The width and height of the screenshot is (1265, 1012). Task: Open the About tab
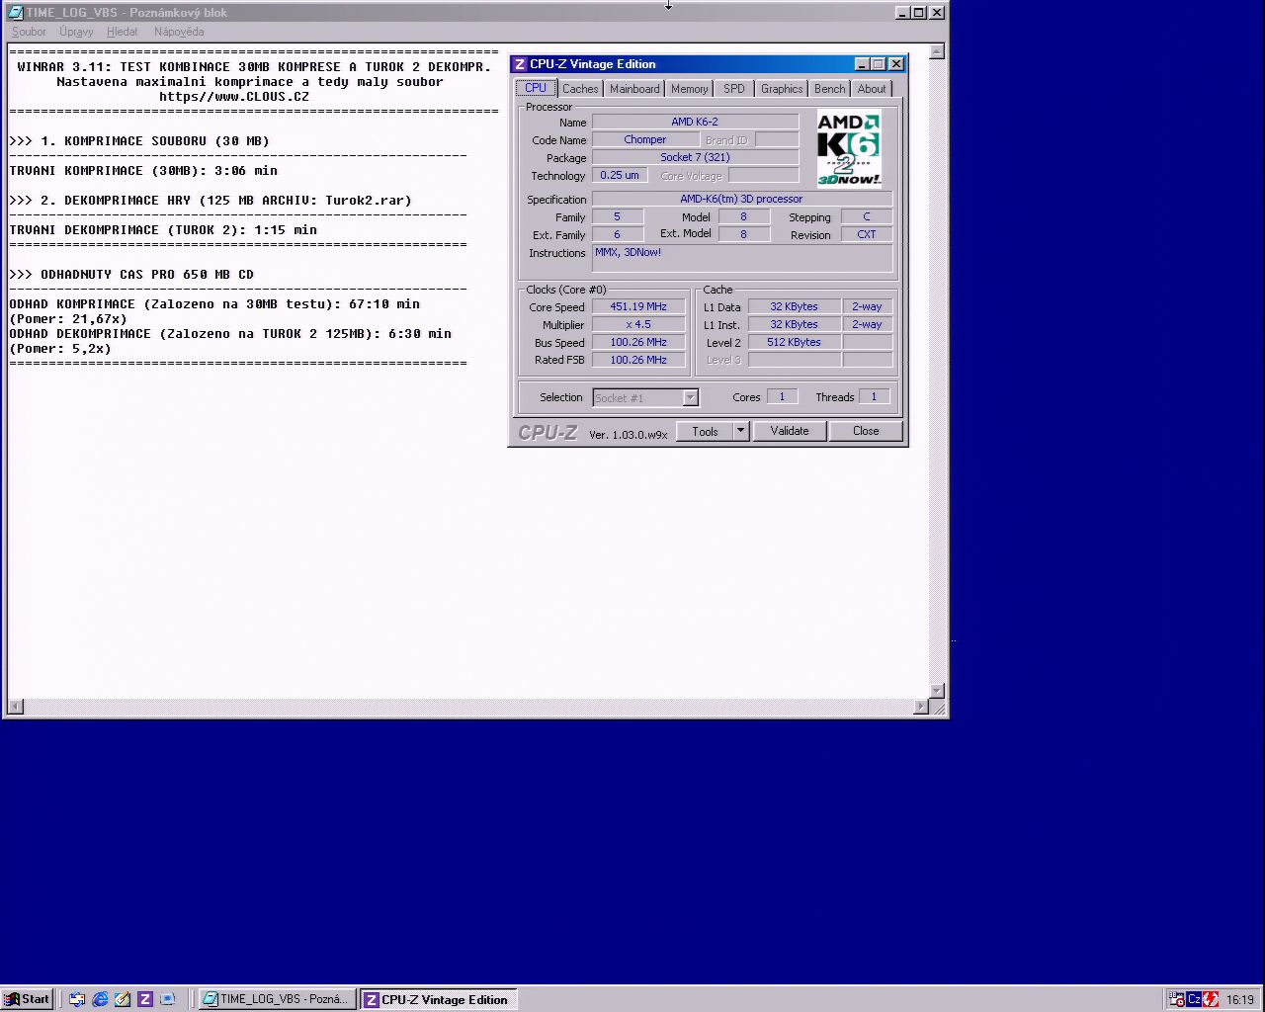pos(872,89)
